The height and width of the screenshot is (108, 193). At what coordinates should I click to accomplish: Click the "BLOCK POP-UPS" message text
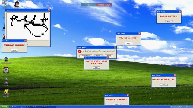(x=169, y=16)
